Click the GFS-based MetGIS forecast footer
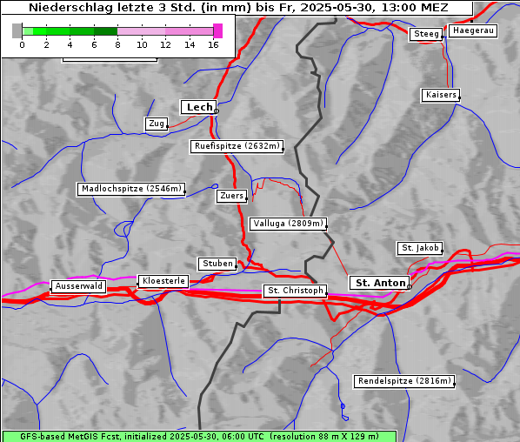 199,437
